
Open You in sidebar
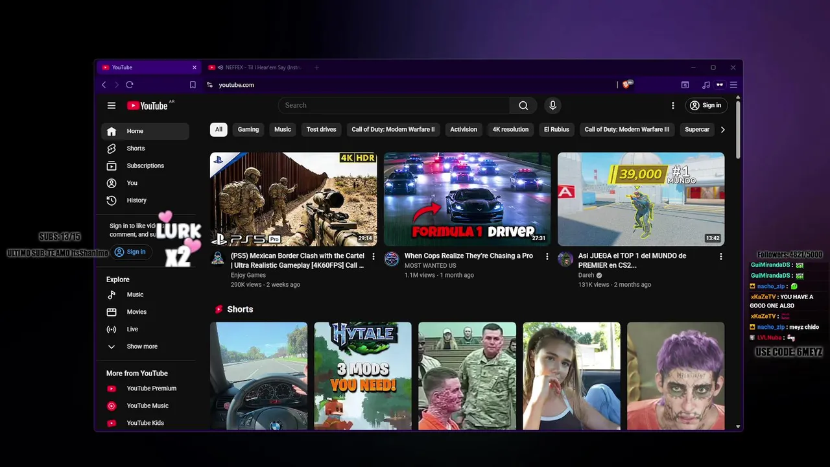(145, 183)
